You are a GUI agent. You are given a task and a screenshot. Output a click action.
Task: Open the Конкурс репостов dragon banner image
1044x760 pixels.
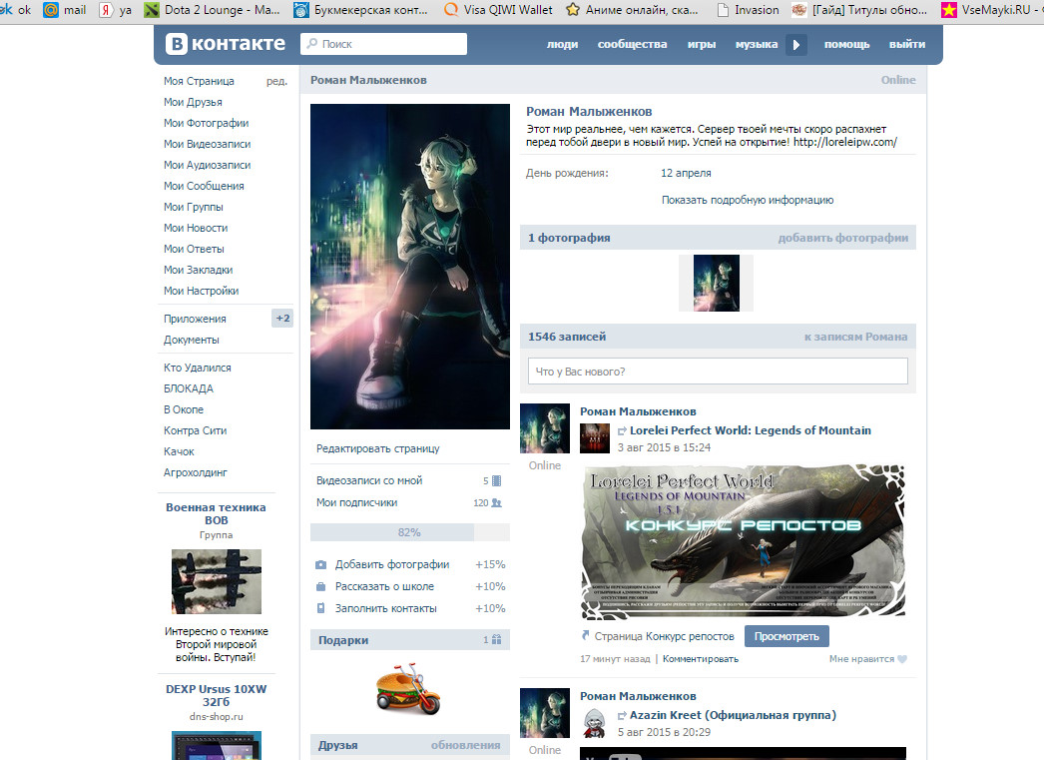pos(743,541)
